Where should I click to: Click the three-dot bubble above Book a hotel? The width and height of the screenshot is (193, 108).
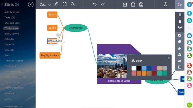pyautogui.click(x=58, y=35)
